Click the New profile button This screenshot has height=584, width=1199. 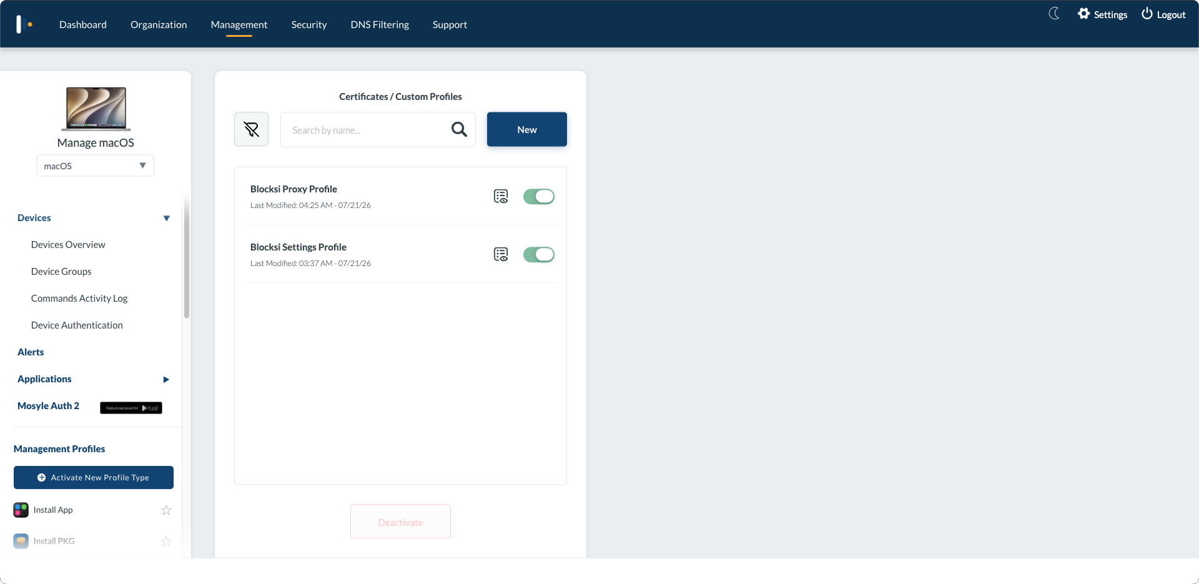[527, 129]
